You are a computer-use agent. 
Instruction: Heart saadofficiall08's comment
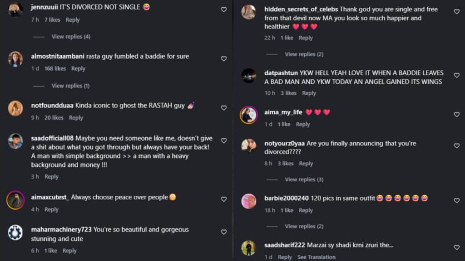pyautogui.click(x=224, y=141)
